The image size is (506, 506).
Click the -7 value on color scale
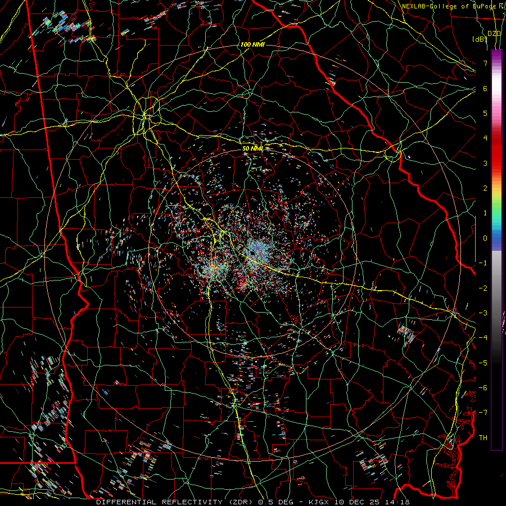(x=483, y=413)
